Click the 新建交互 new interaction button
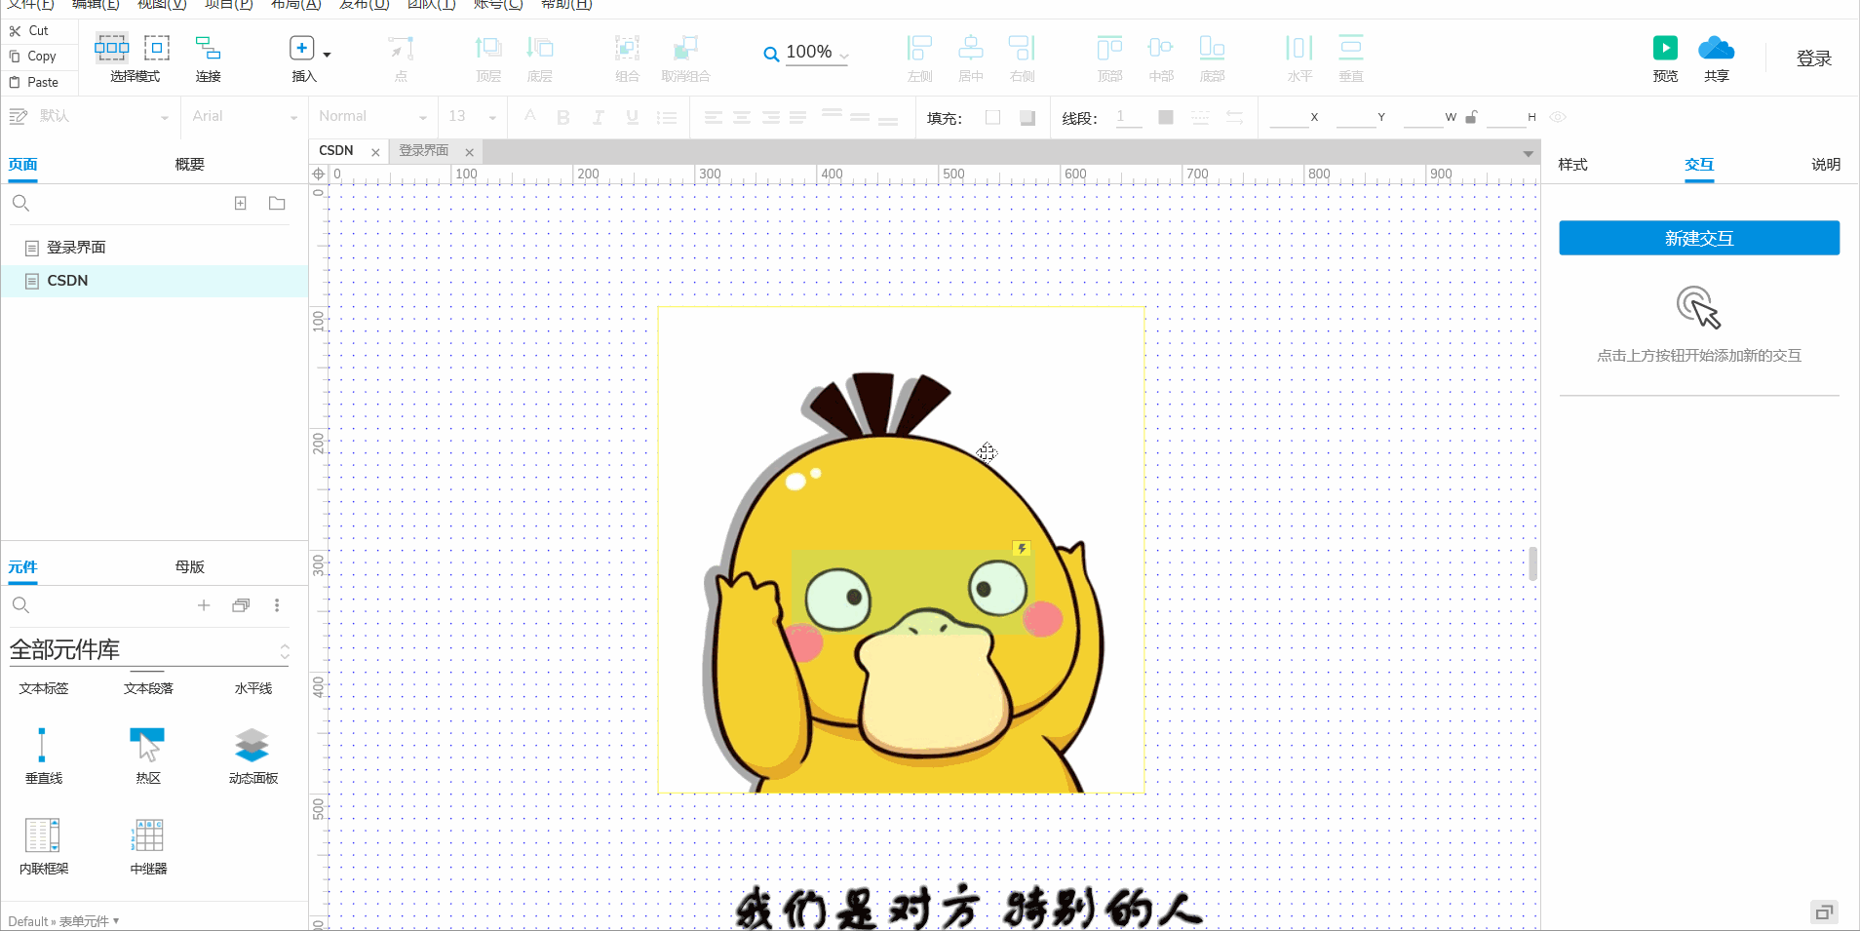This screenshot has width=1860, height=931. click(x=1698, y=238)
